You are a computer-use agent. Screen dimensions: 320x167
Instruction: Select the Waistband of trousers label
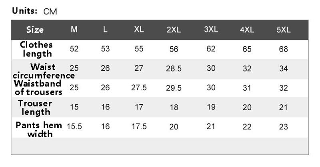(x=38, y=87)
